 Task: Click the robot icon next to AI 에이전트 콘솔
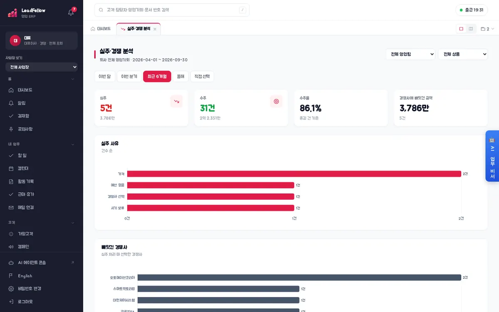[x=11, y=262]
